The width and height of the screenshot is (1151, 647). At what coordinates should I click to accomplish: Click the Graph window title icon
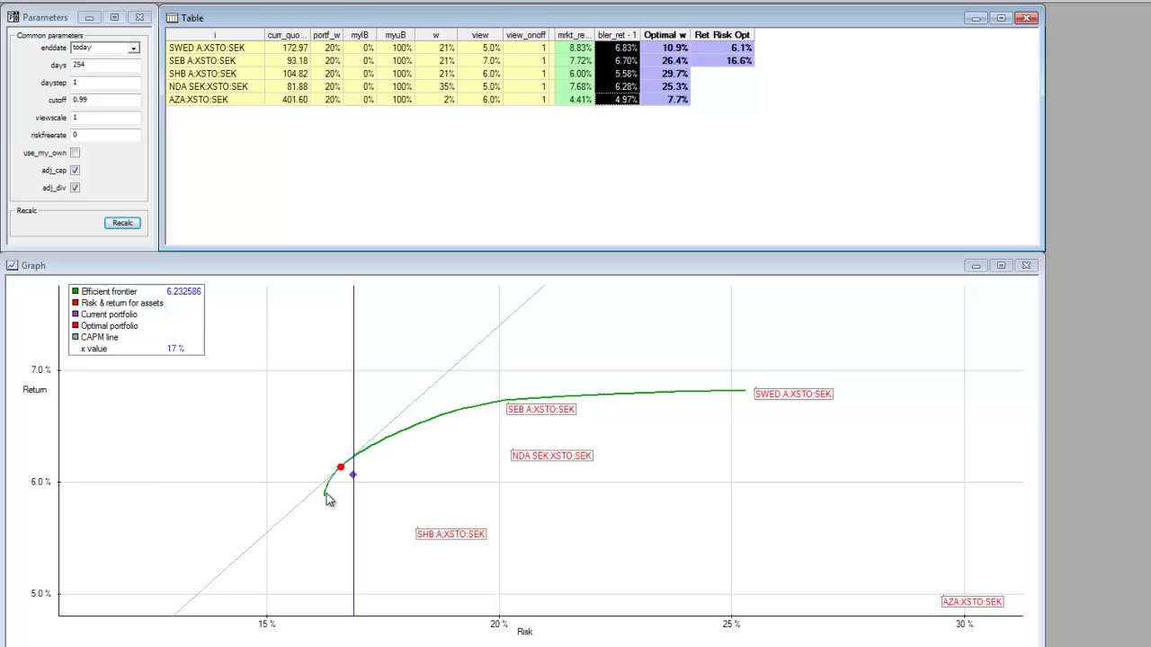(12, 265)
